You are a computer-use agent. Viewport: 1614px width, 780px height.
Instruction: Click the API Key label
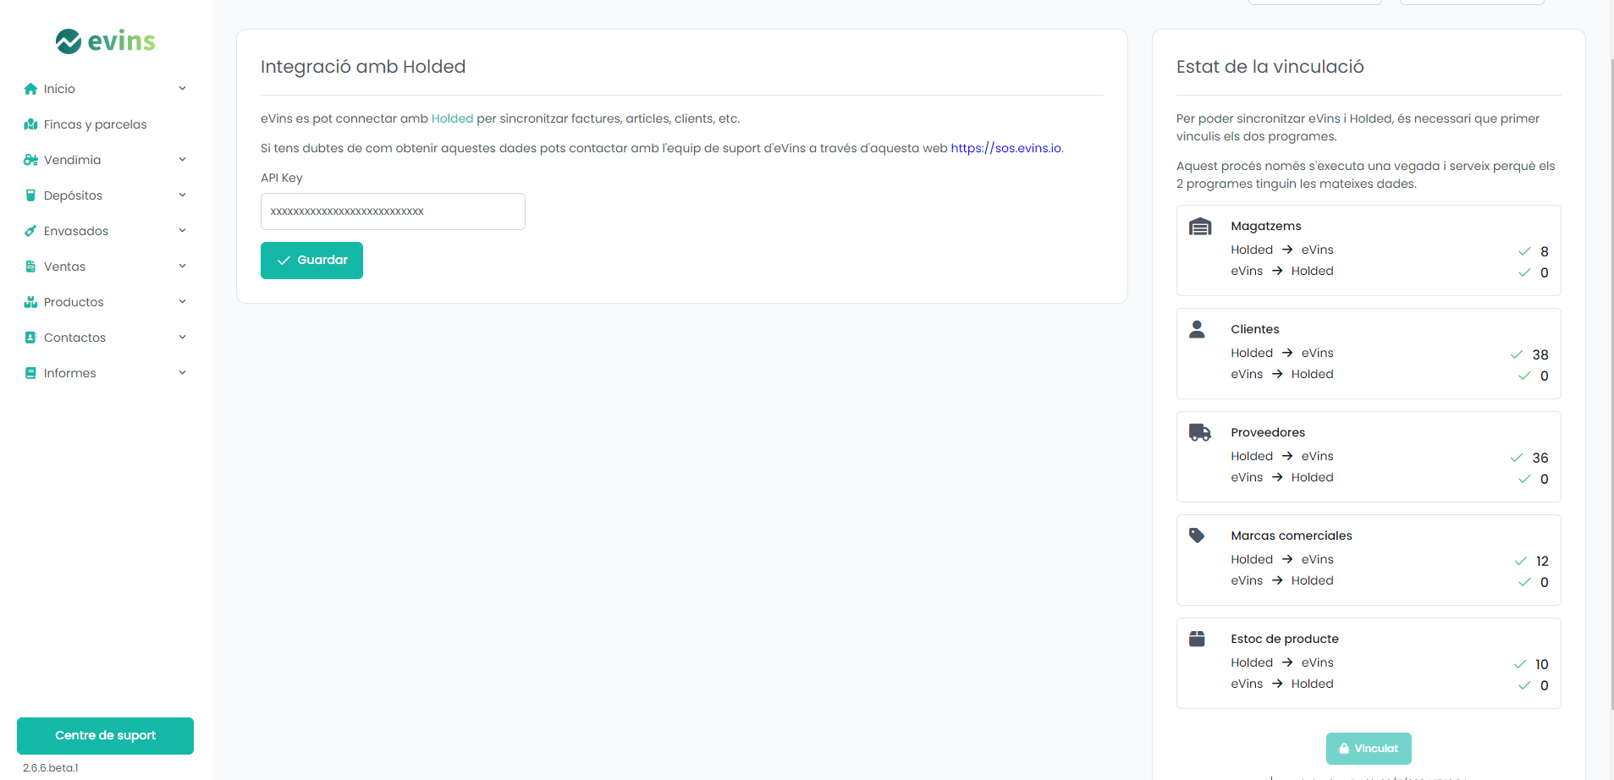point(281,178)
